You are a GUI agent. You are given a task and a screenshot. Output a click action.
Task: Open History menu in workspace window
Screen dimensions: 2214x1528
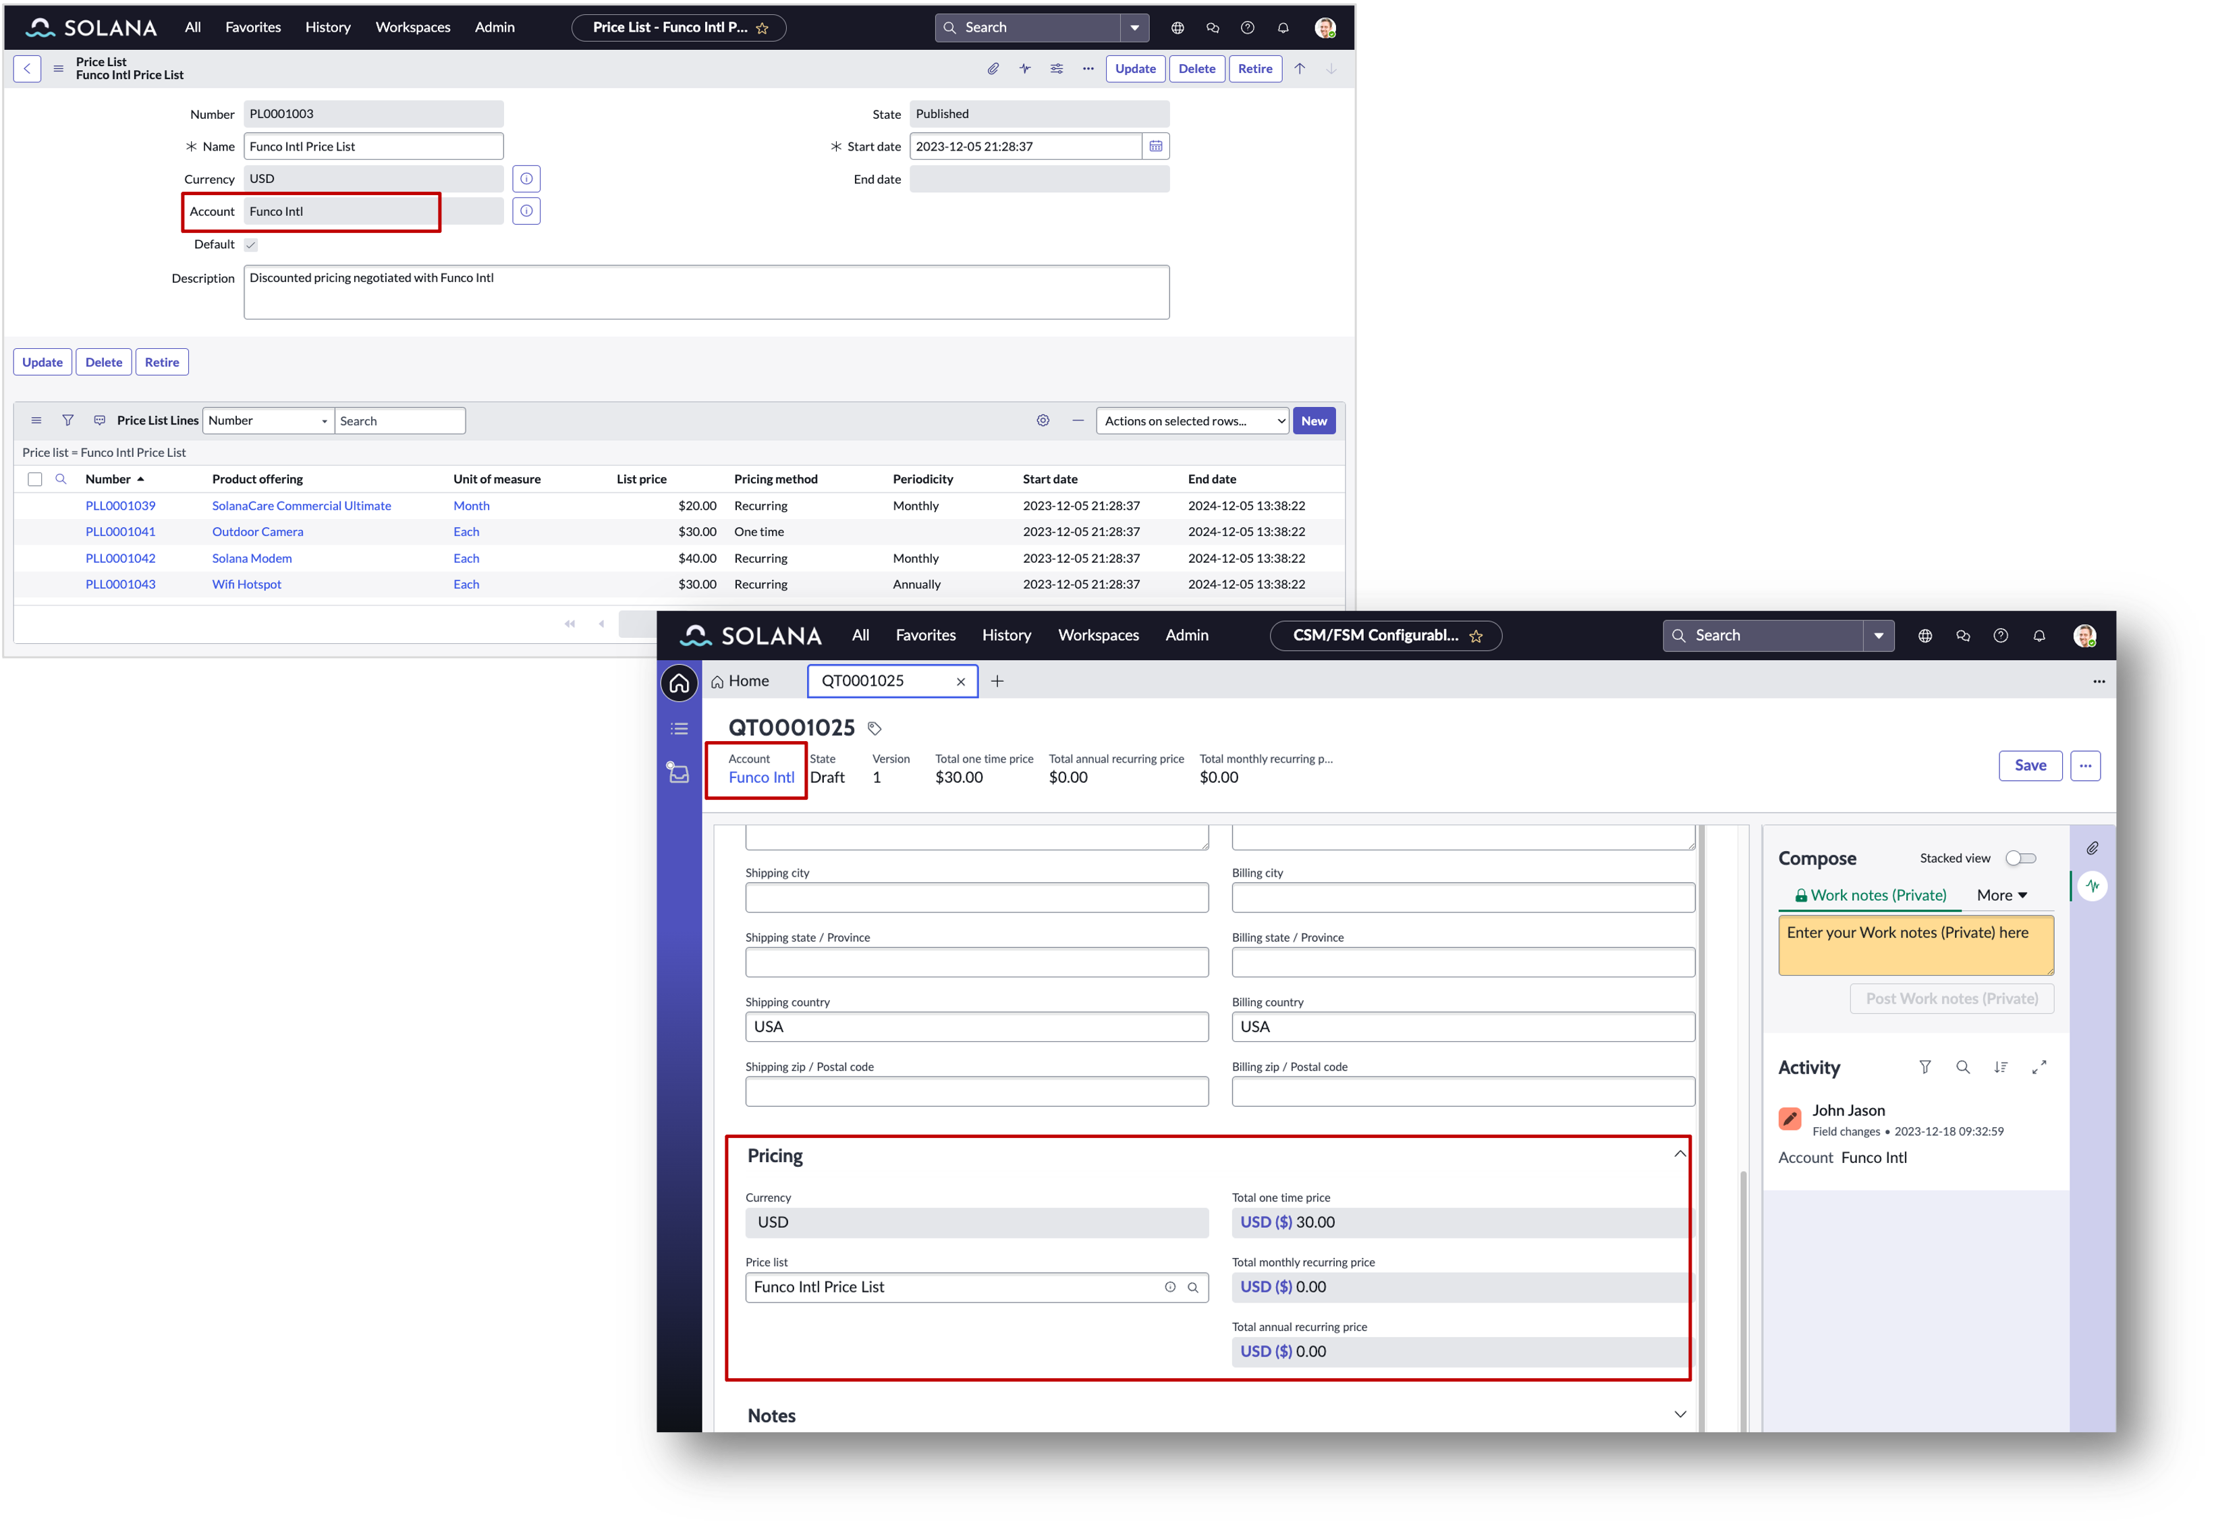[1006, 636]
